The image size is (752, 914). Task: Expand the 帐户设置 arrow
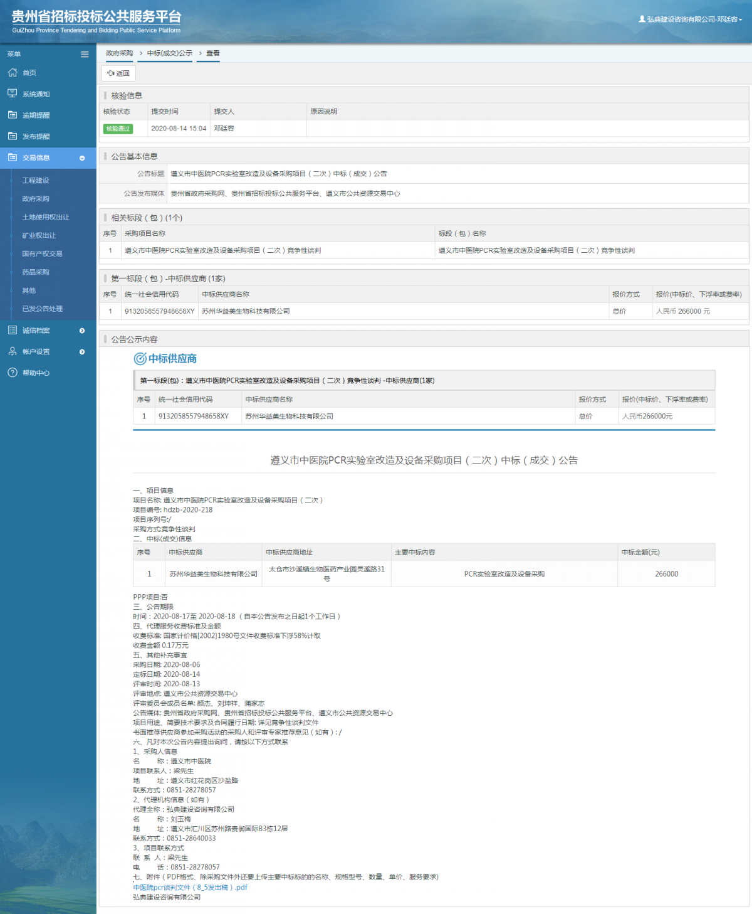click(x=82, y=352)
